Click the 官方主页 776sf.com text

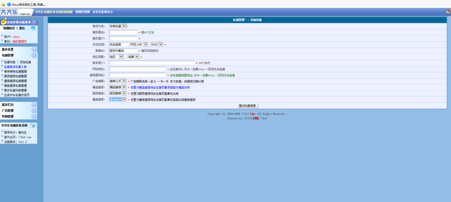click(x=18, y=137)
